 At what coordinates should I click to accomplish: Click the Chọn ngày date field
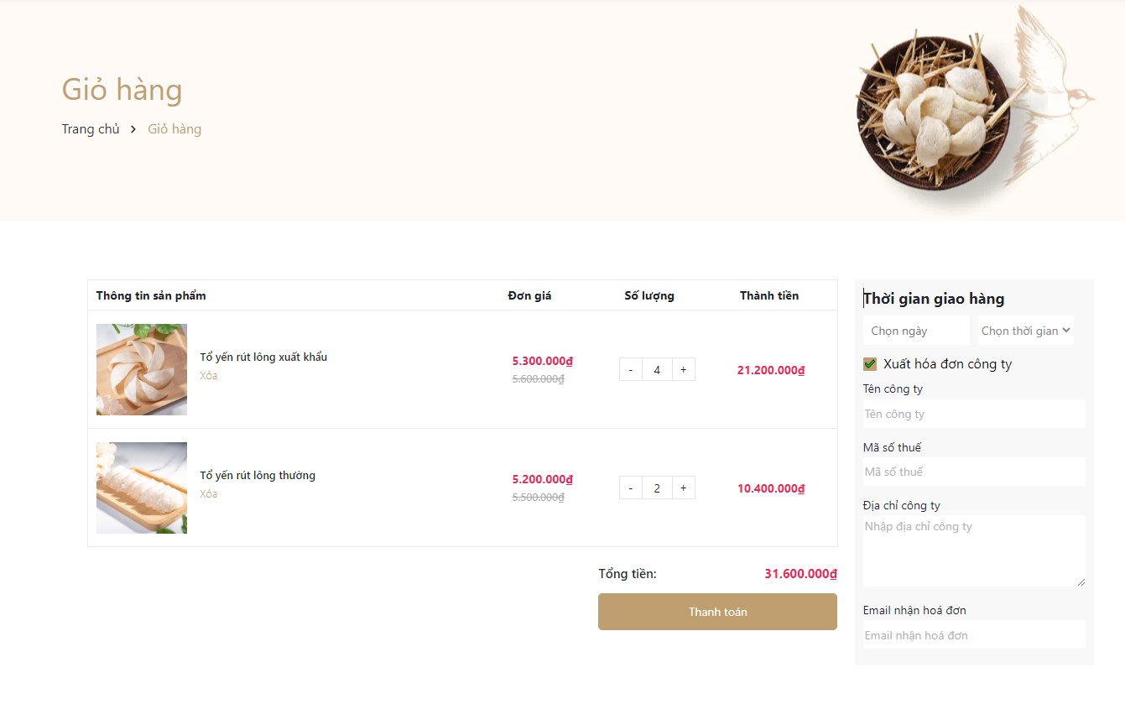(x=915, y=331)
